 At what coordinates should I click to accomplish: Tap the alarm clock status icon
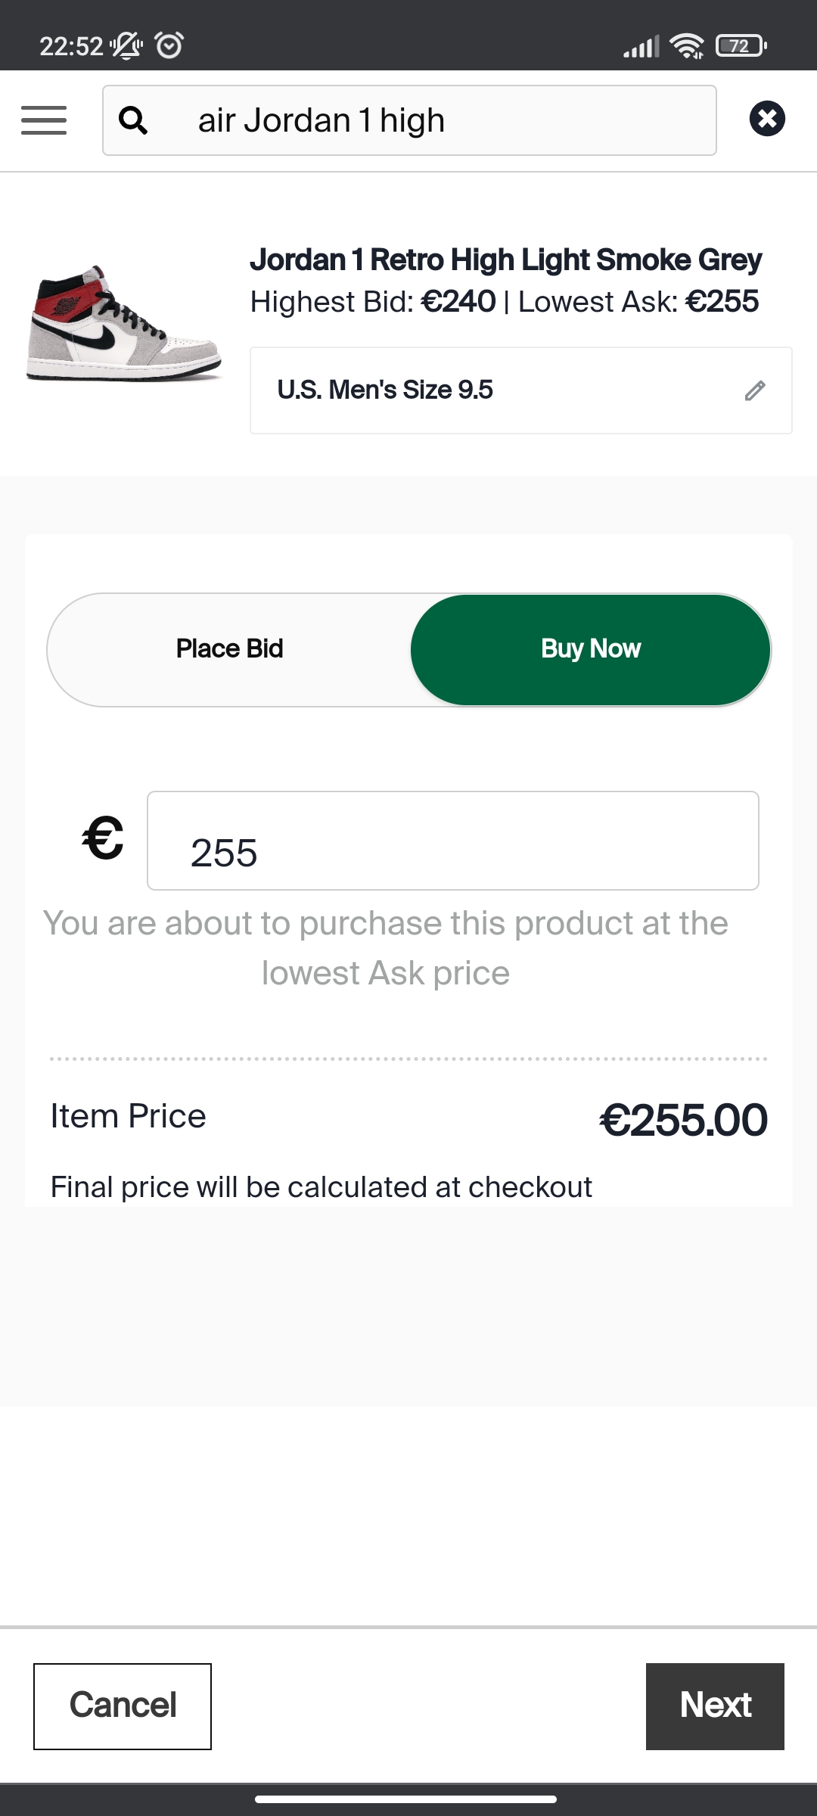169,45
